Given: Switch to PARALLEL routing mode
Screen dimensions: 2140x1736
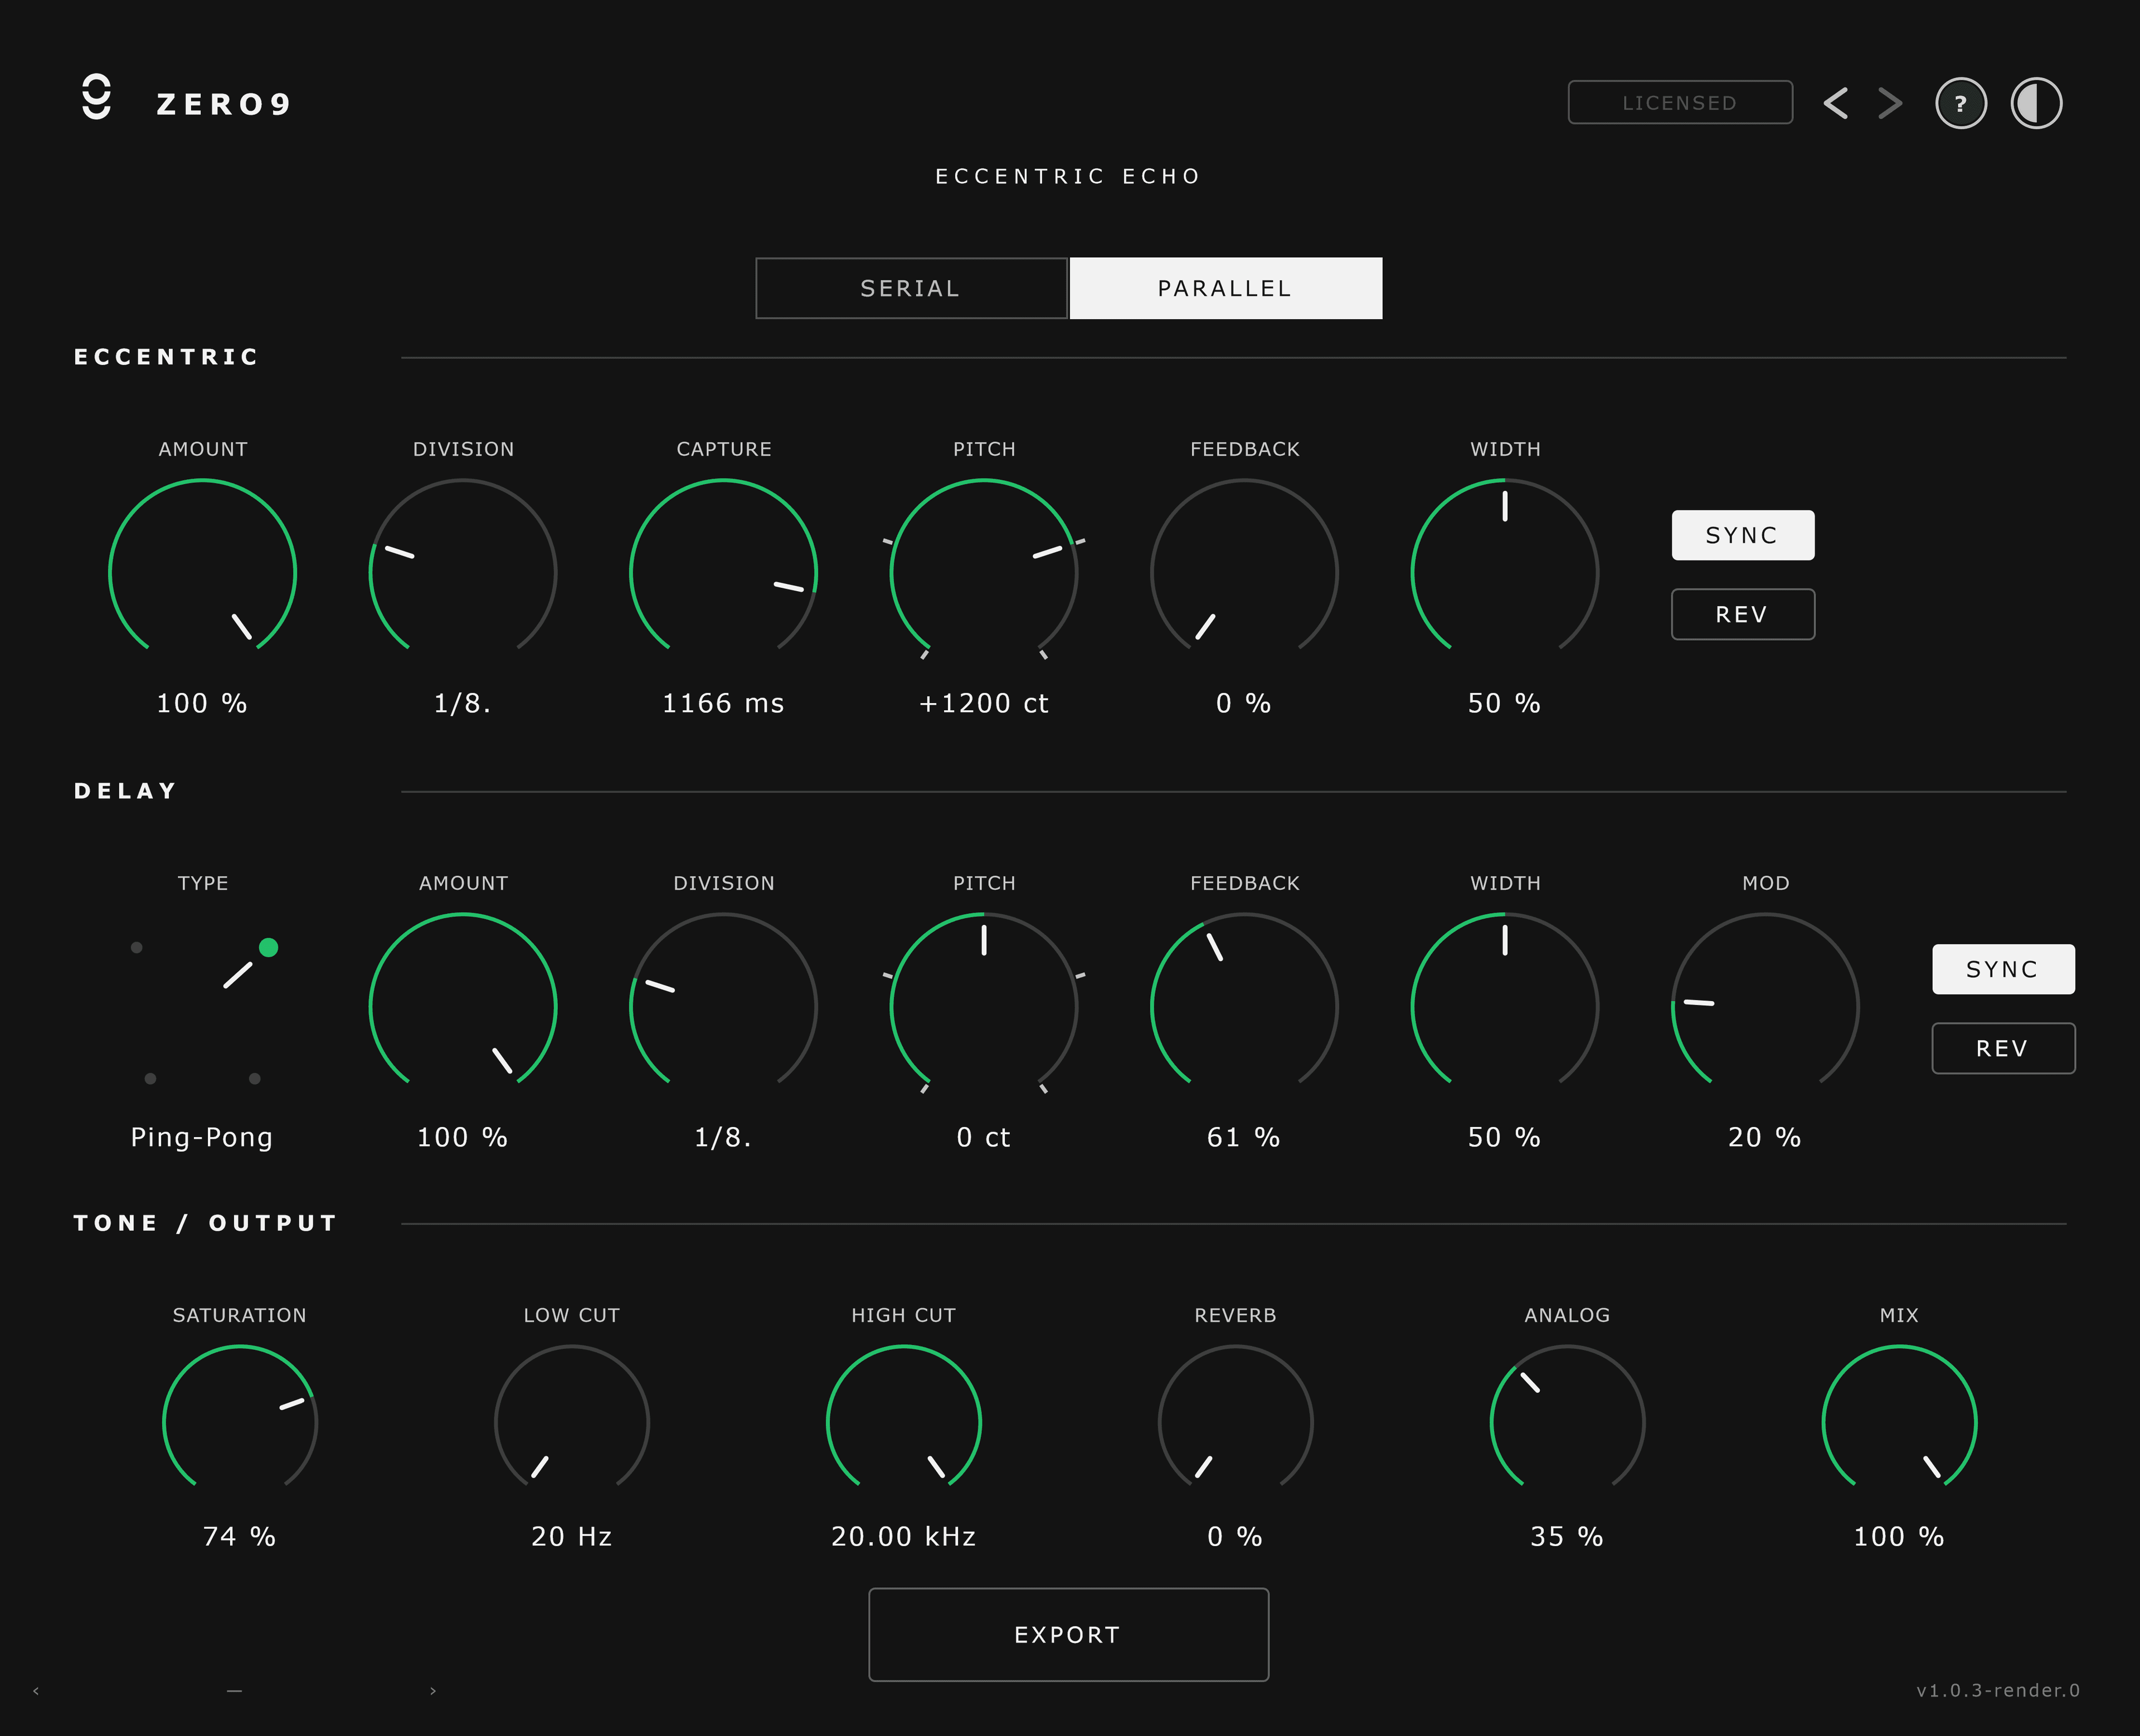Looking at the screenshot, I should point(1225,288).
